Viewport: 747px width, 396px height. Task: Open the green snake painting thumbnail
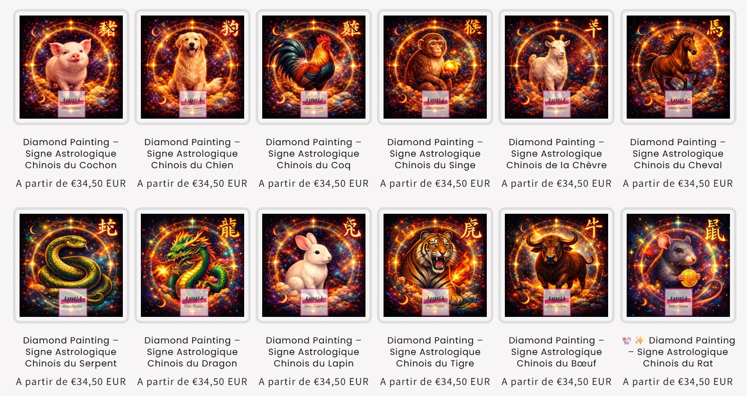point(71,265)
